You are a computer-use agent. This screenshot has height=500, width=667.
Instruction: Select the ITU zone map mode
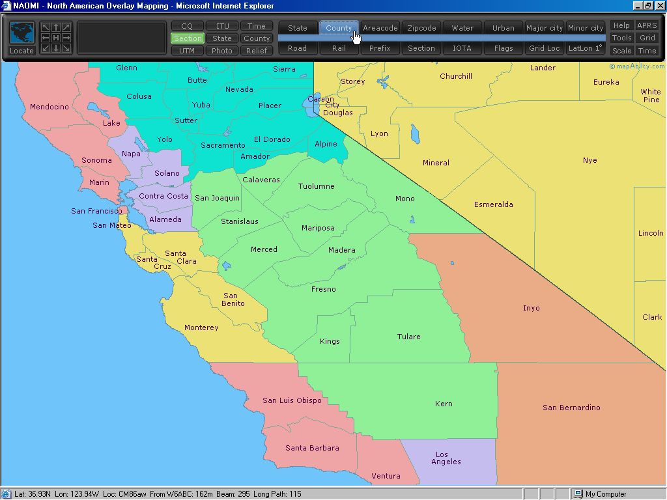click(x=222, y=26)
